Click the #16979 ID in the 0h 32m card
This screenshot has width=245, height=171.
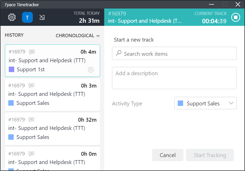(17, 120)
